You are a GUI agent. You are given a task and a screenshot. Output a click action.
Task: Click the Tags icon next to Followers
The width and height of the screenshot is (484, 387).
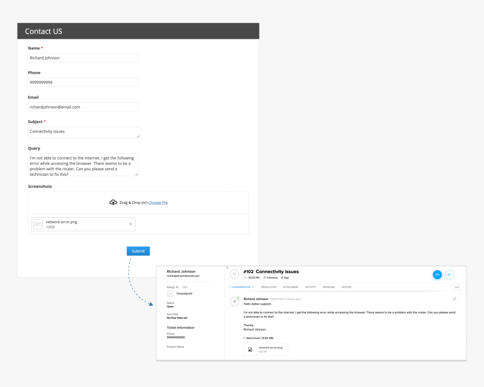click(283, 277)
